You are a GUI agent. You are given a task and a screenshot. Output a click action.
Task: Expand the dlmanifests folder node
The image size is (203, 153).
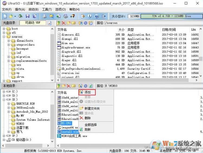(9, 41)
